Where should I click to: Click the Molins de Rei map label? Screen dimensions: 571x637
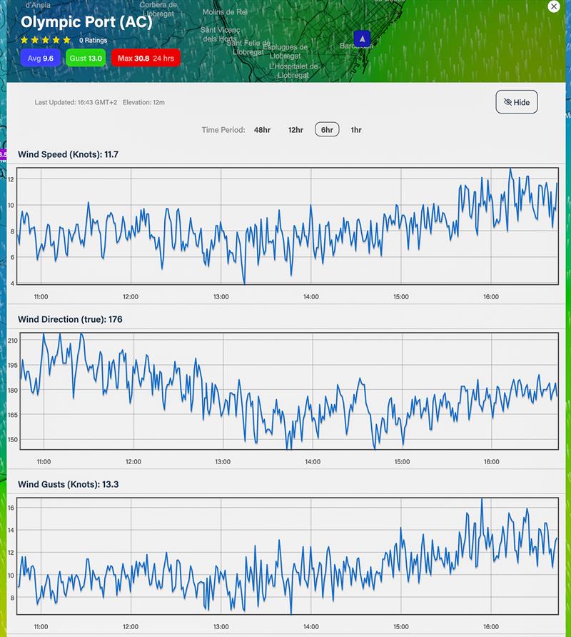tap(225, 12)
